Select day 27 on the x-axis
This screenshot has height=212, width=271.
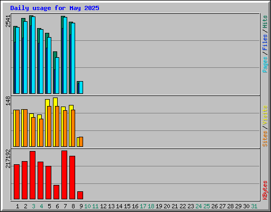click(x=222, y=206)
